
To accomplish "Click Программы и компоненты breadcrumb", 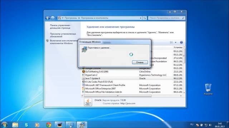I will [94, 18].
